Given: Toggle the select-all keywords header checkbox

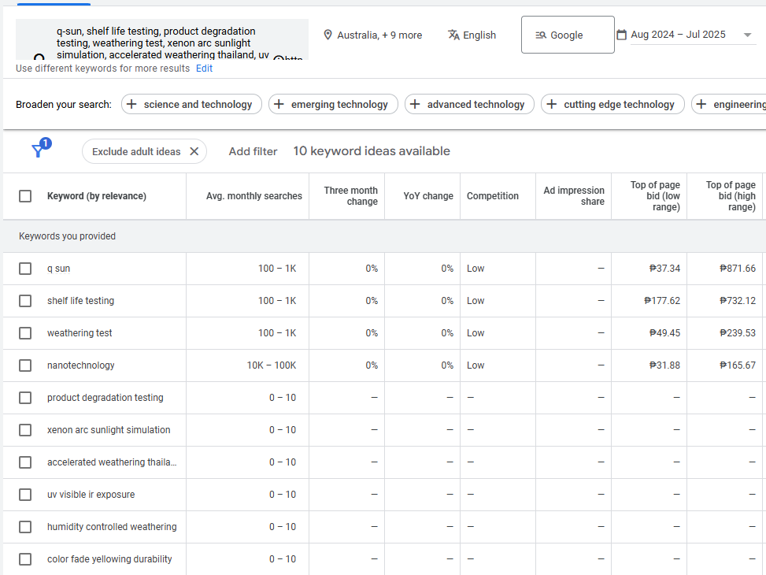Looking at the screenshot, I should coord(25,196).
